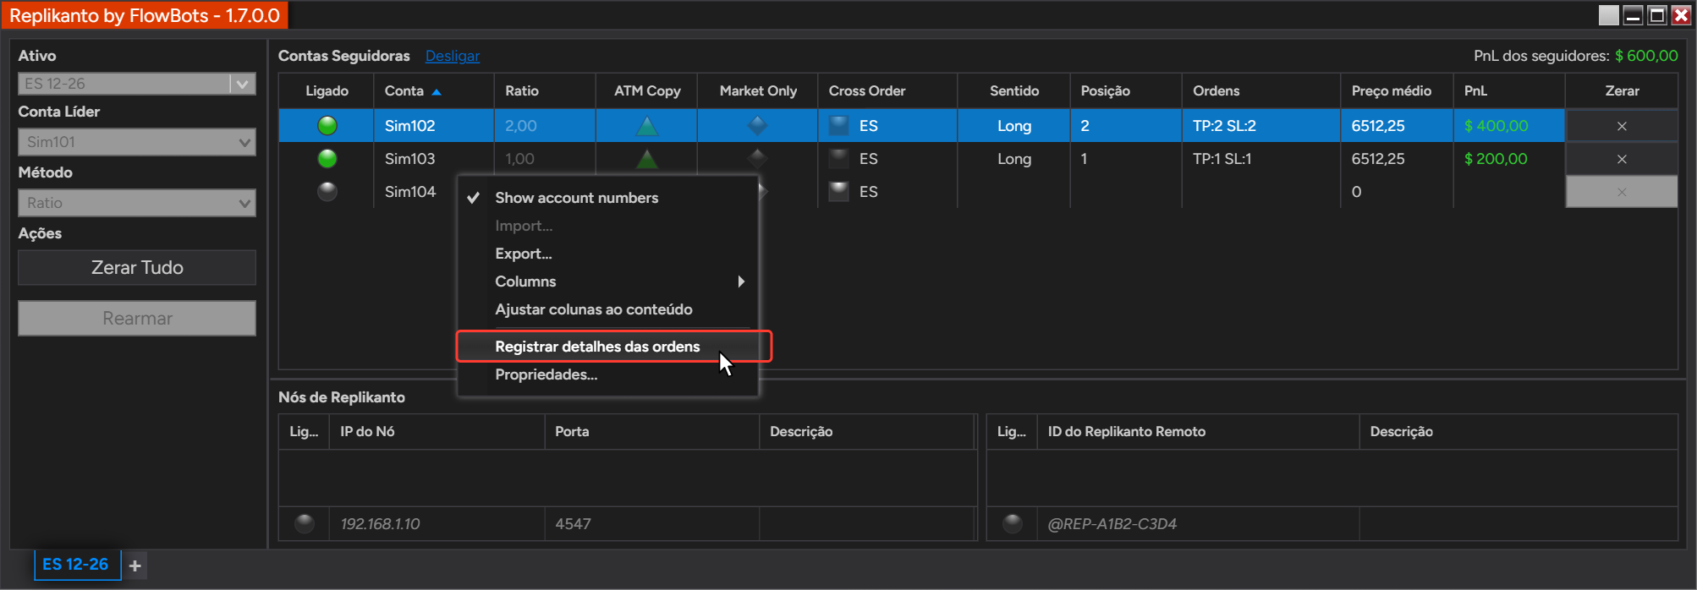Toggle Cross Order square for Sim103
This screenshot has width=1697, height=590.
pos(838,159)
